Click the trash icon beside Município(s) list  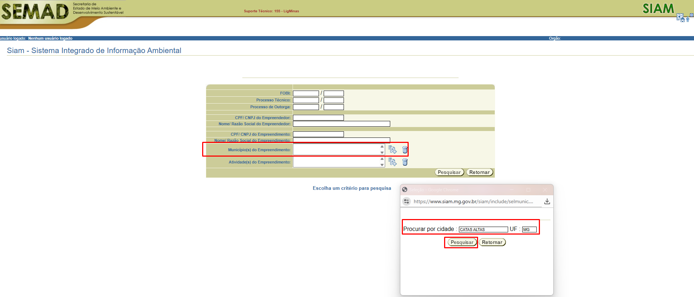pyautogui.click(x=405, y=150)
